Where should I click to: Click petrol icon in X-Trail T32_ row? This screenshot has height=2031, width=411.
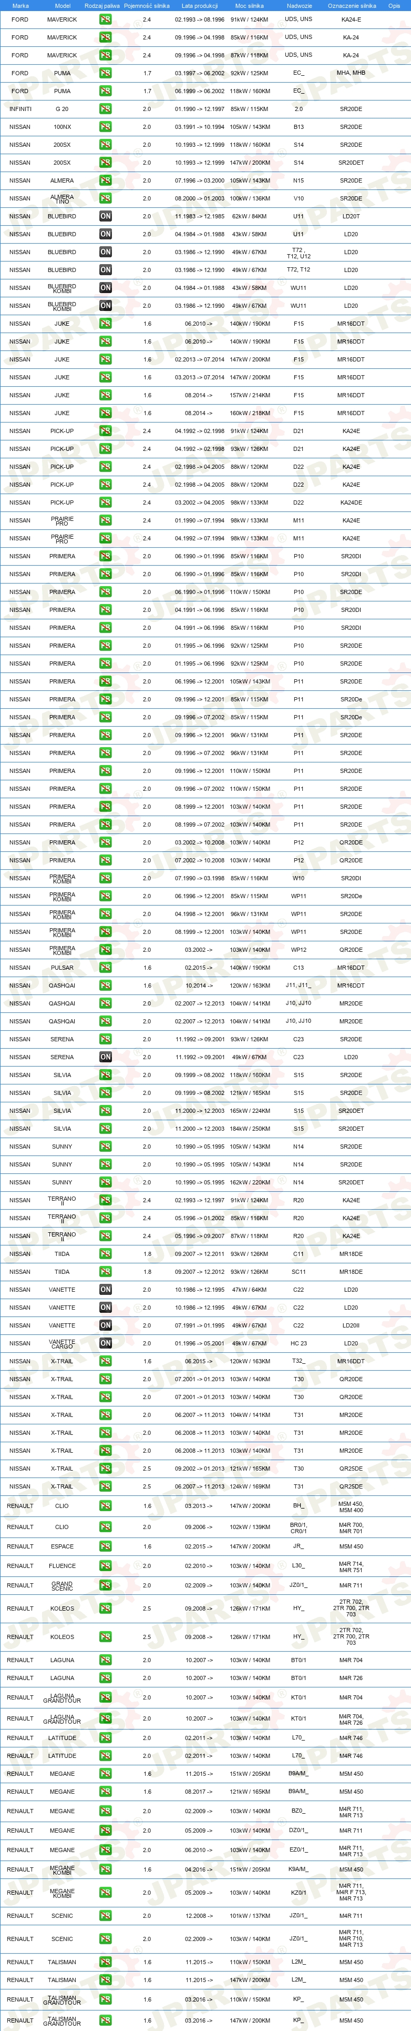pos(106,1361)
